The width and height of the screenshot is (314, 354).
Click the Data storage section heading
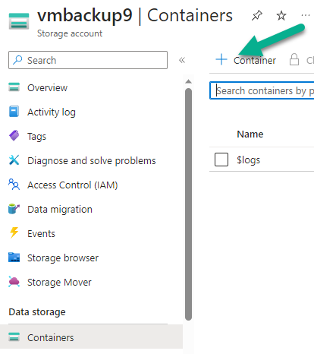37,312
